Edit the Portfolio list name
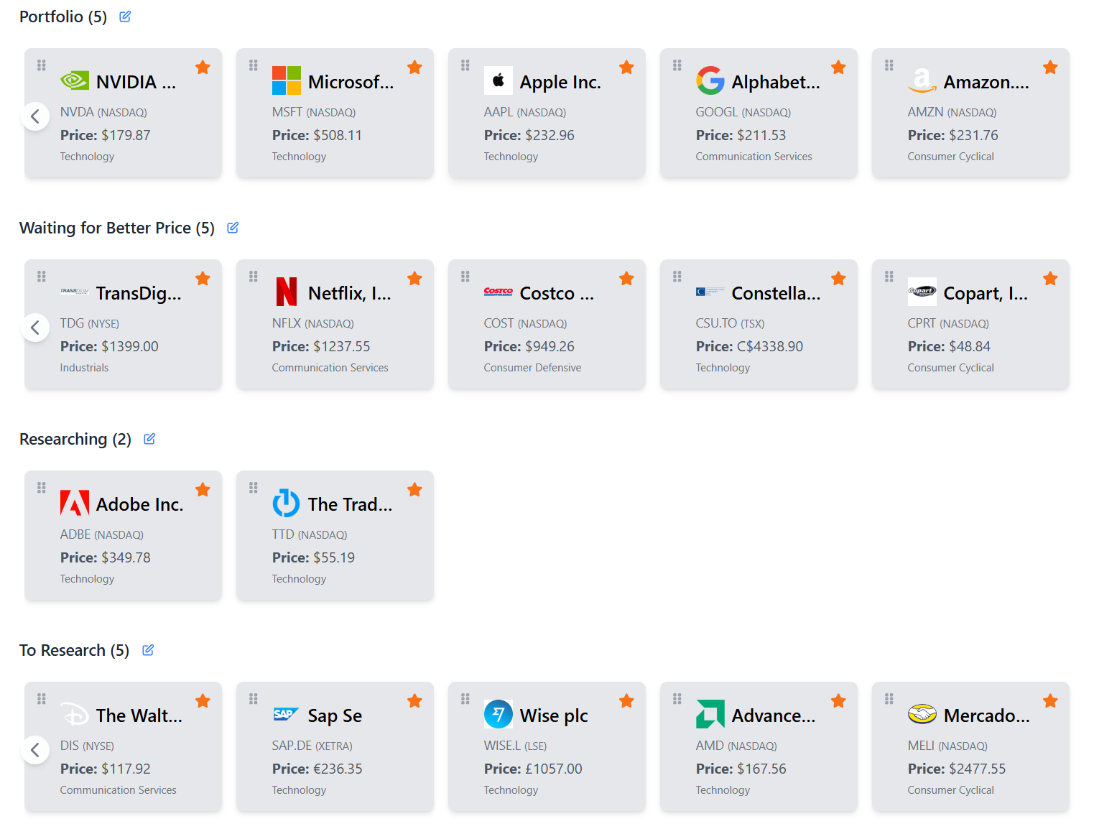Screen dimensions: 1094x834 125,17
